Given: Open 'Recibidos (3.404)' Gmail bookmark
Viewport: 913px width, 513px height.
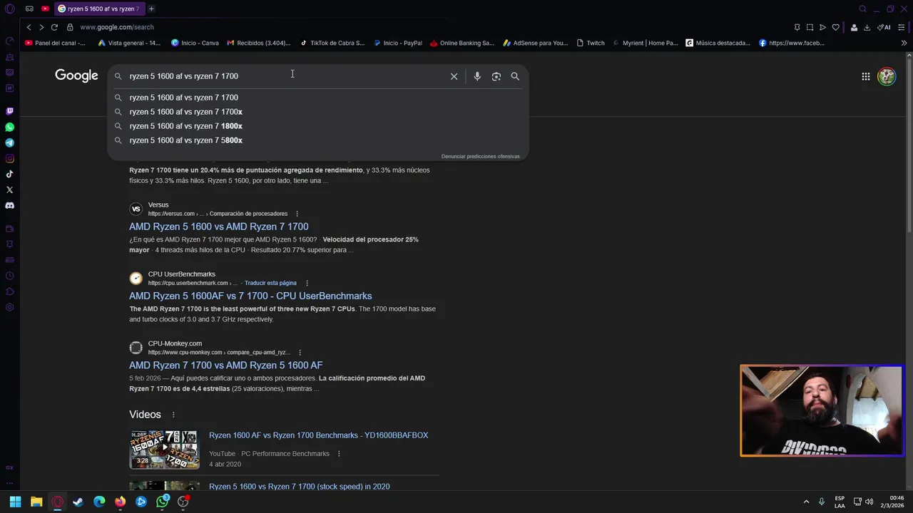Looking at the screenshot, I should pos(258,43).
